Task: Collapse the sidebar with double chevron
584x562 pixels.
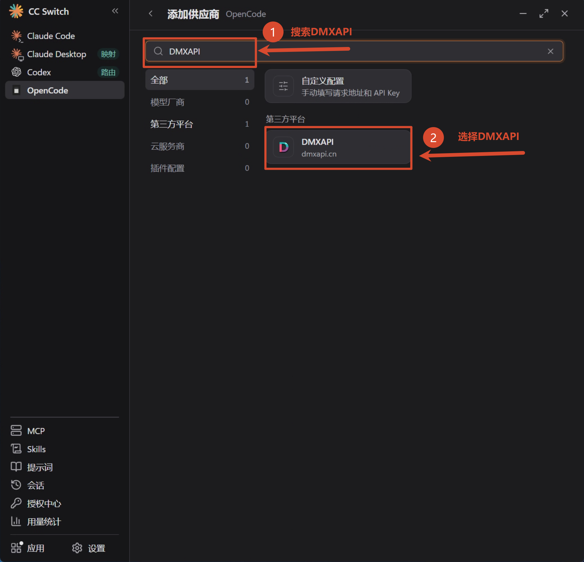Action: pos(115,11)
